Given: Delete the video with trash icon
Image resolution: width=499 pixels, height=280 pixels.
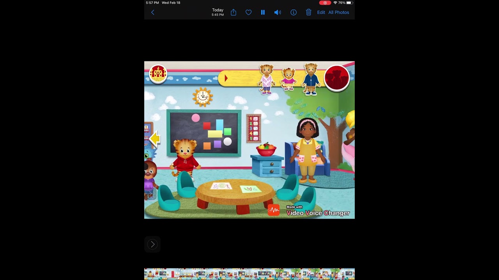Looking at the screenshot, I should point(308,12).
